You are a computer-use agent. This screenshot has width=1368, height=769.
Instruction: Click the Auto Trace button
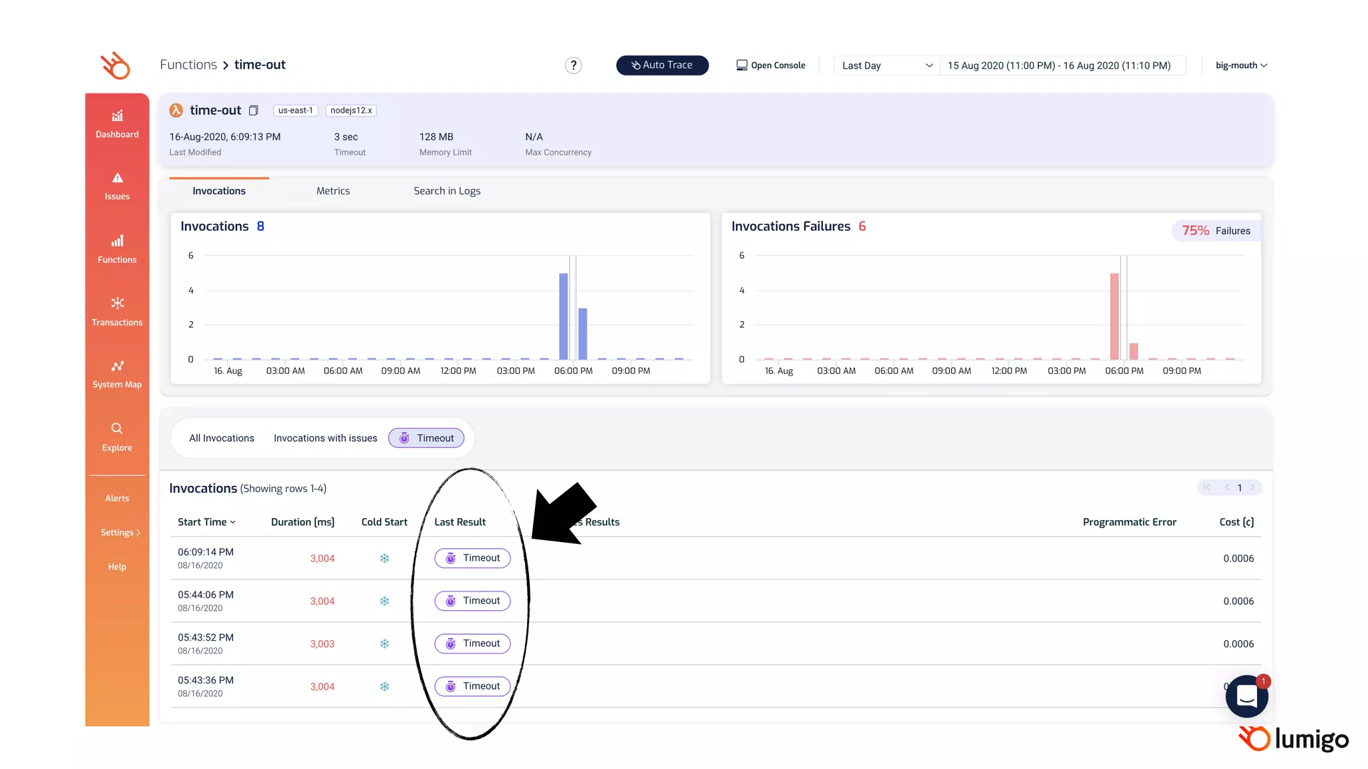pyautogui.click(x=662, y=65)
